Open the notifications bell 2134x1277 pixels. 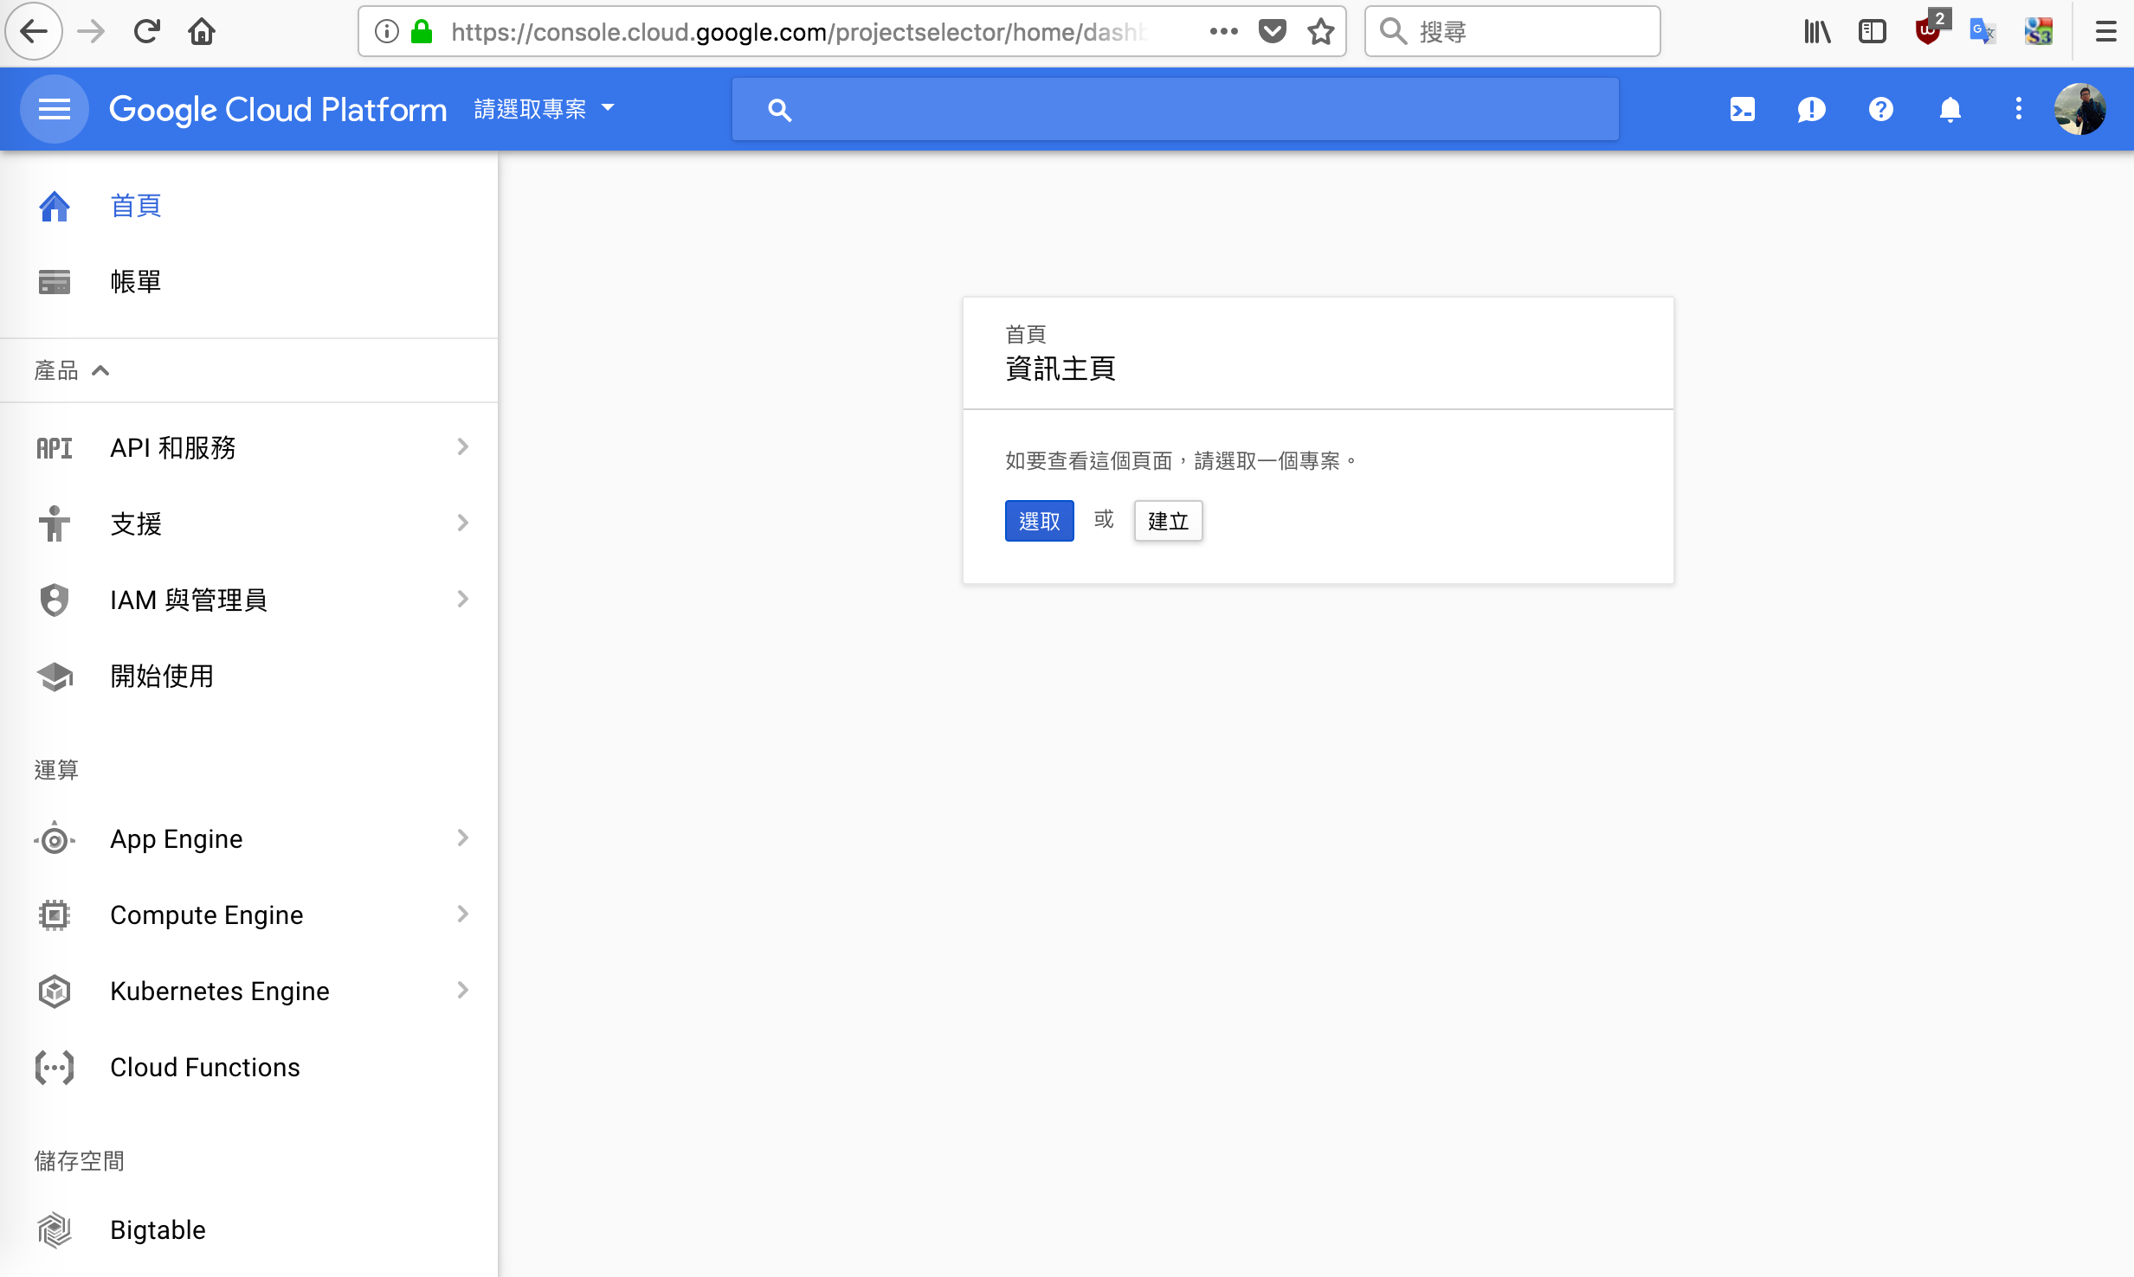(1950, 109)
